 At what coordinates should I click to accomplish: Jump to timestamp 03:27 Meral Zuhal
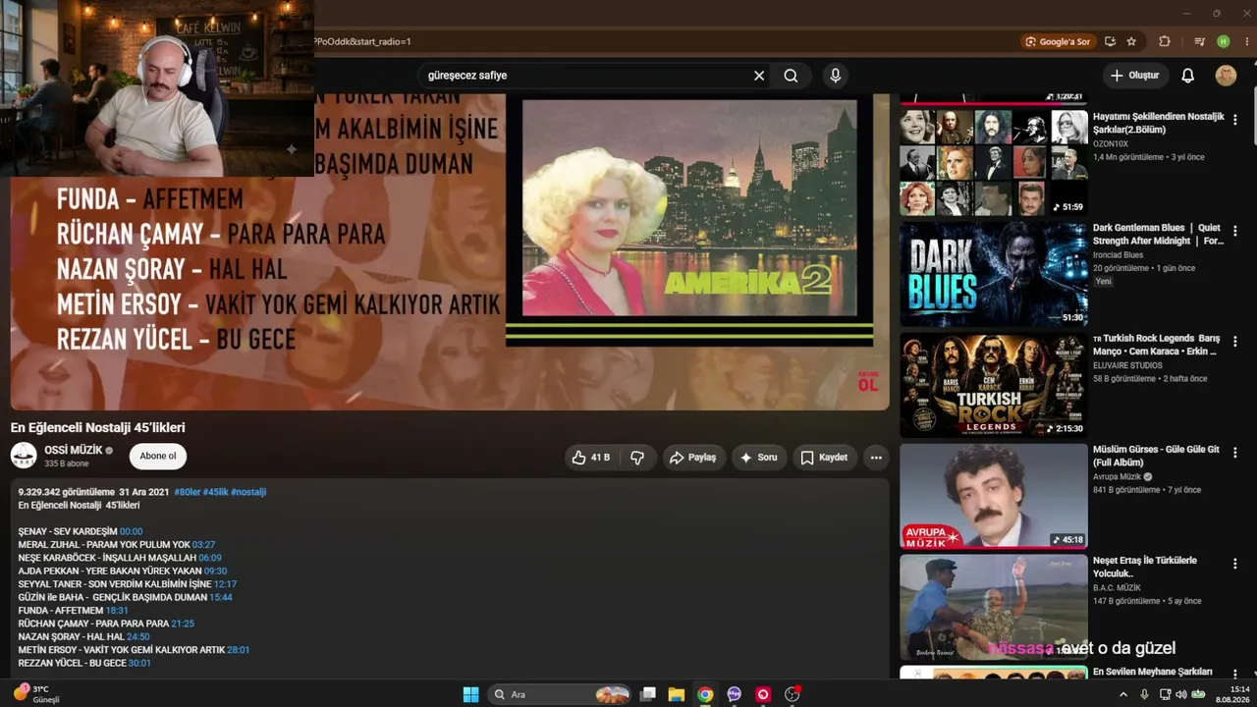coord(203,545)
